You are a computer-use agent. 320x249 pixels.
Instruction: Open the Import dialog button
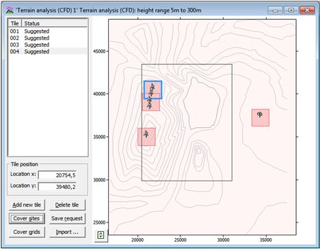(67, 232)
